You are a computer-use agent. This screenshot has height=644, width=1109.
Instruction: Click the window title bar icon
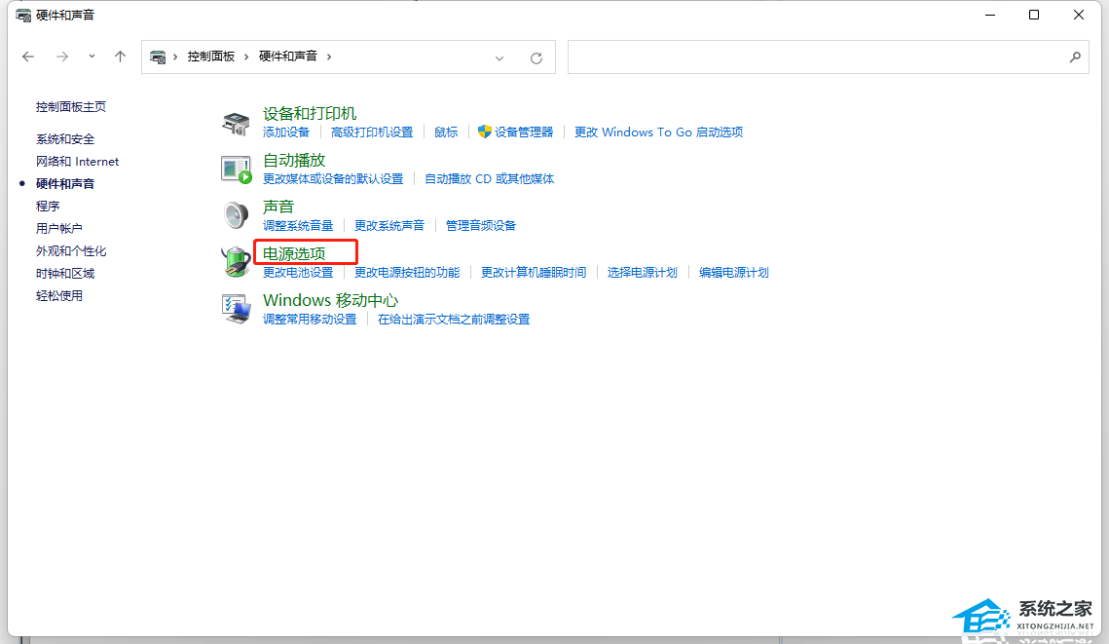coord(23,15)
